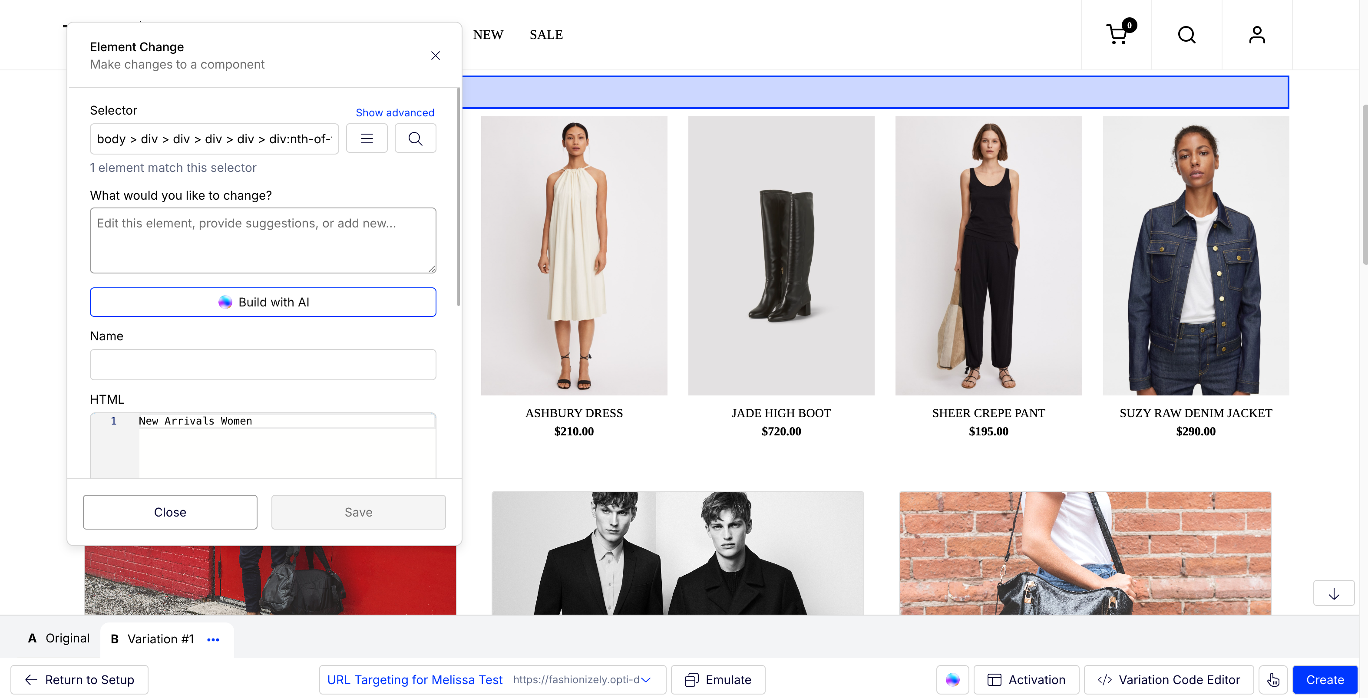1368x698 pixels.
Task: Switch to the Original variation tab
Action: point(59,639)
